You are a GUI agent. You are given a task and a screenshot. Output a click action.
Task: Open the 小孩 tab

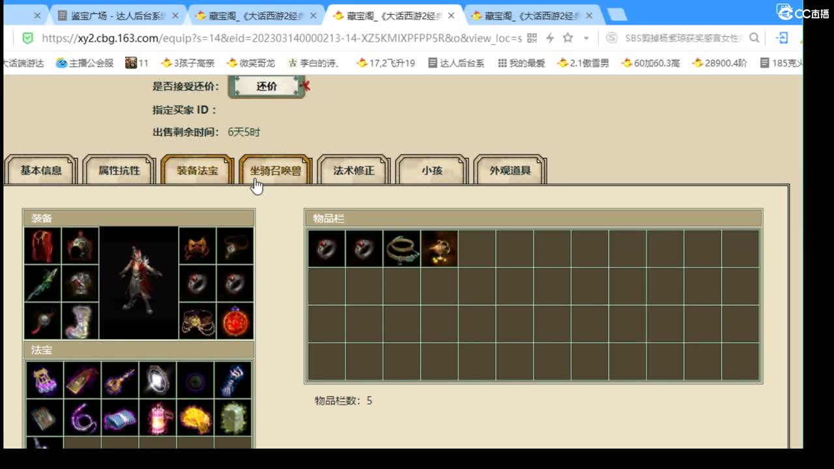point(432,170)
